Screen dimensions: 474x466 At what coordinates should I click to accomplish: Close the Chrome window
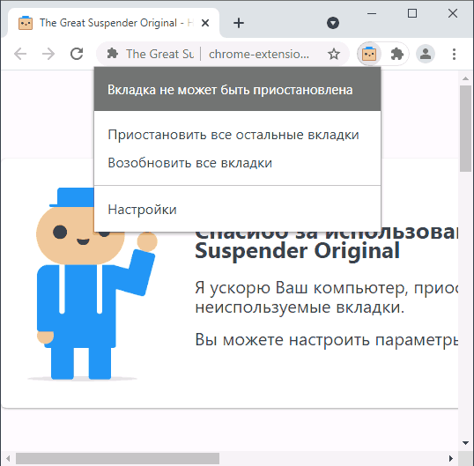click(x=453, y=13)
